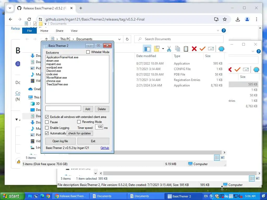Click the clipboard Paste icon in front Documents toolbar
The width and height of the screenshot is (267, 200).
pyautogui.click(x=186, y=49)
